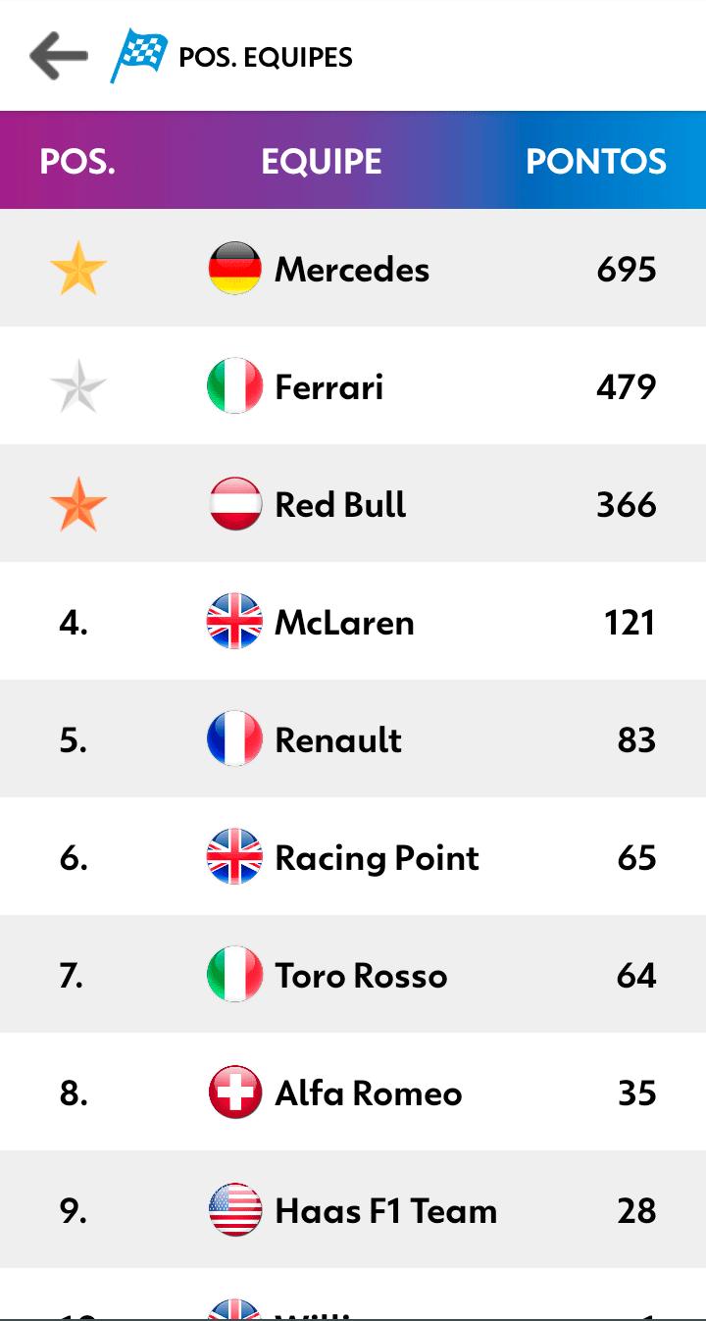Click the 366 points value for Red Bull

click(x=628, y=503)
